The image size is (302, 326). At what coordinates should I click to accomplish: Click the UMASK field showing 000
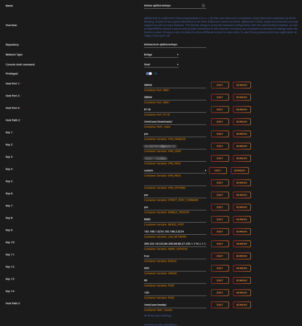175,268
